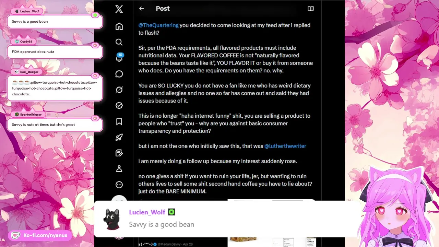Open the Grok slashed-circle icon
Screen dimensions: 439x247
pyautogui.click(x=119, y=90)
